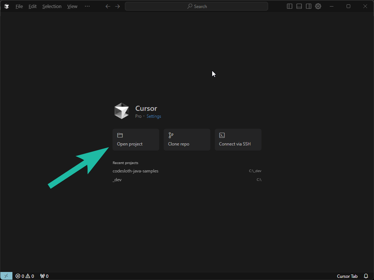Show errors and warnings count in the status bar
This screenshot has height=280, width=374.
[x=25, y=276]
